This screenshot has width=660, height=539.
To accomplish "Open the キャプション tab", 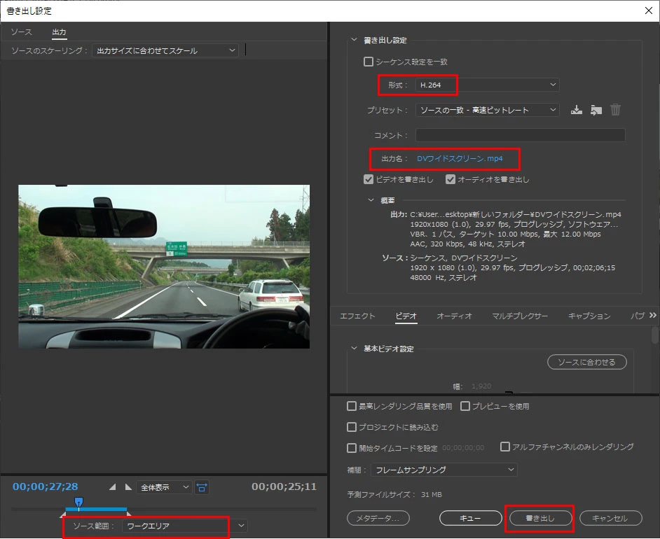I will (x=589, y=316).
